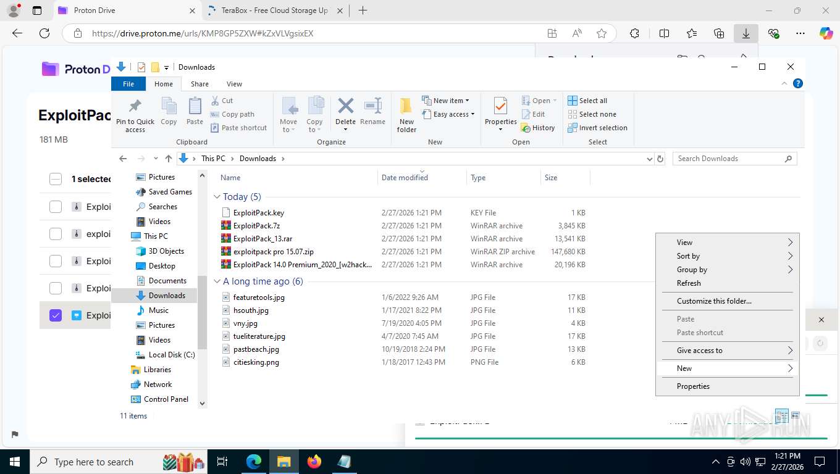
Task: Collapse the A long time ago group
Action: tap(217, 281)
